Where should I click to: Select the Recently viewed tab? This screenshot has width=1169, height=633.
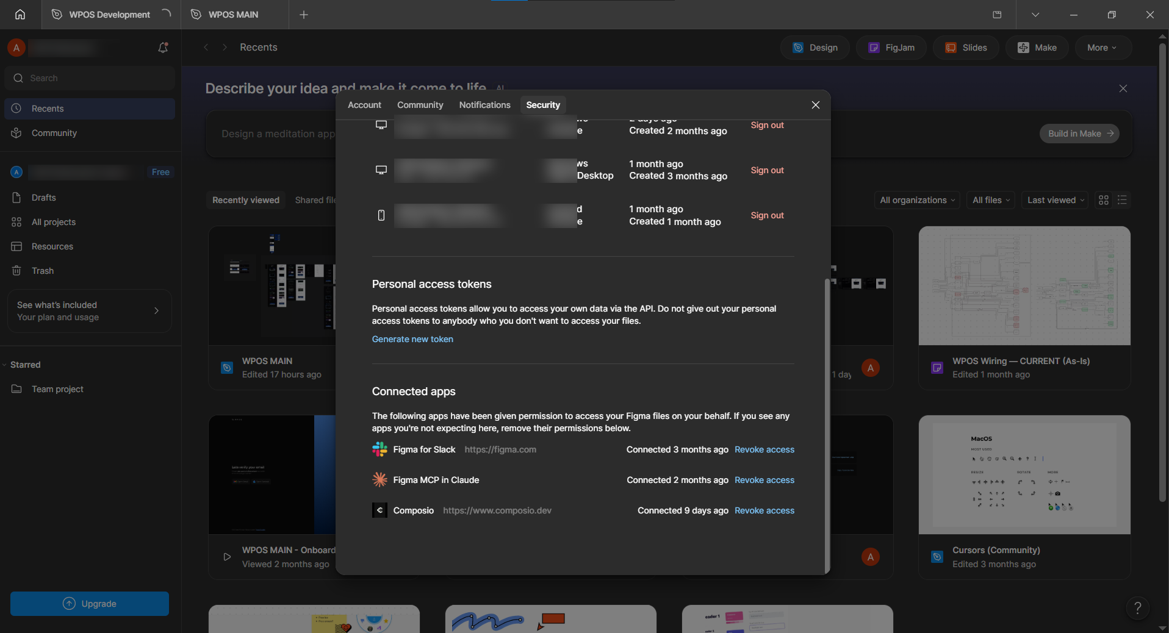(246, 200)
